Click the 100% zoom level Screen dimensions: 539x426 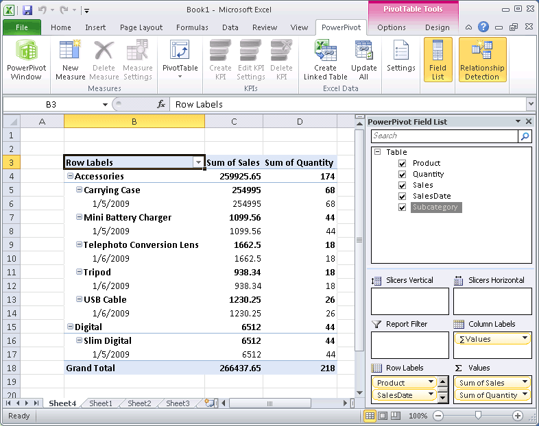tap(418, 416)
